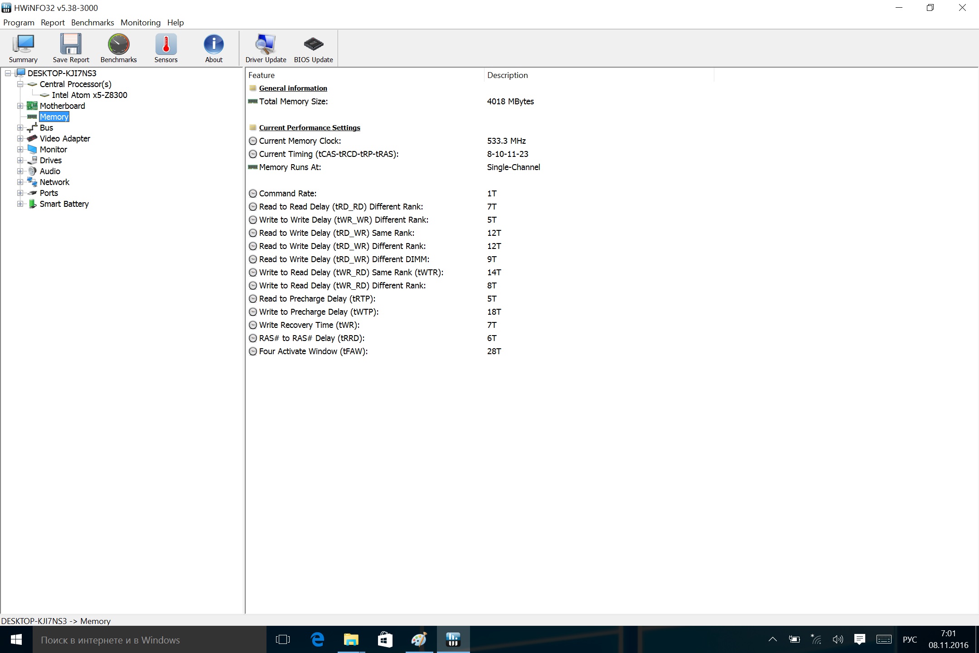Select the Read to Precharge Delay row

point(373,298)
